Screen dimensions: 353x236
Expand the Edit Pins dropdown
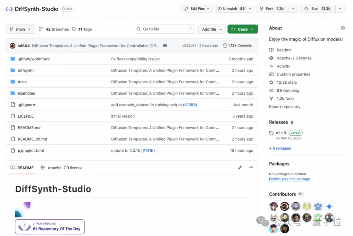point(196,8)
